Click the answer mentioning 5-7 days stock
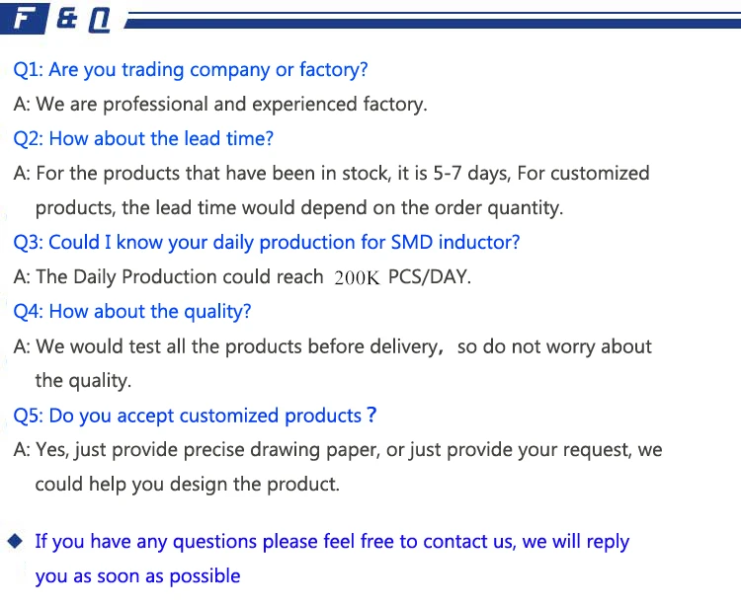 click(331, 174)
